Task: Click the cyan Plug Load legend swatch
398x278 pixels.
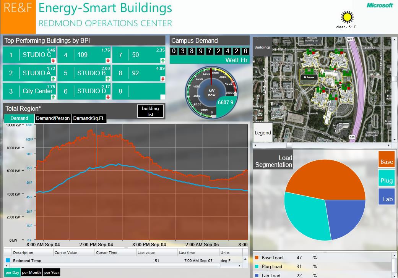Action: (257, 267)
